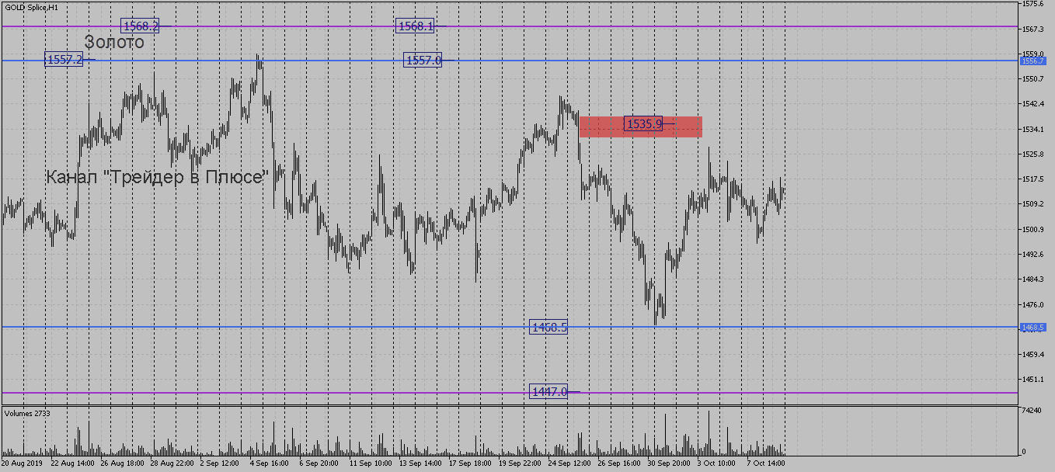Click the blue 1556.7 marker on price axis
Image resolution: width=1055 pixels, height=472 pixels.
coord(1032,61)
